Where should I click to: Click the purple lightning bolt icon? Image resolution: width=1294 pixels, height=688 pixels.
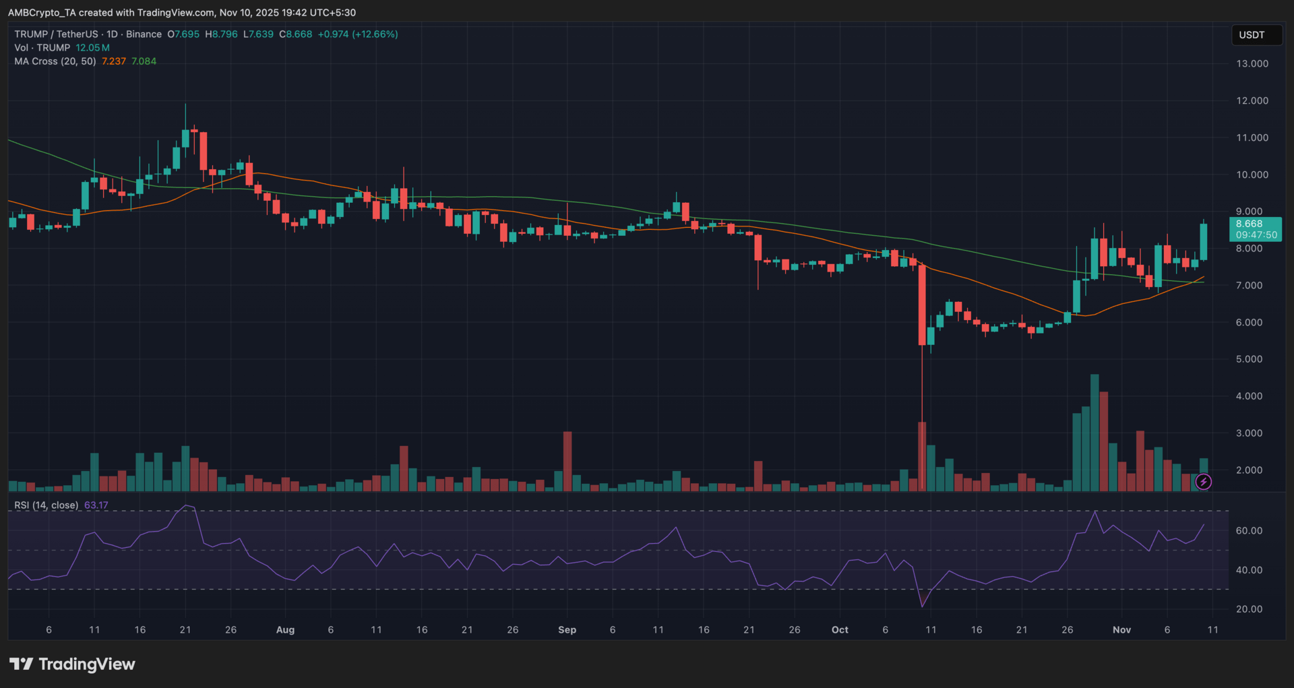click(x=1203, y=481)
